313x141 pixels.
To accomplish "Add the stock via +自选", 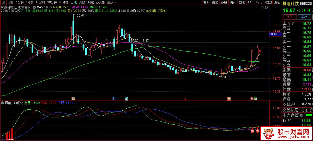I will 268,2.
